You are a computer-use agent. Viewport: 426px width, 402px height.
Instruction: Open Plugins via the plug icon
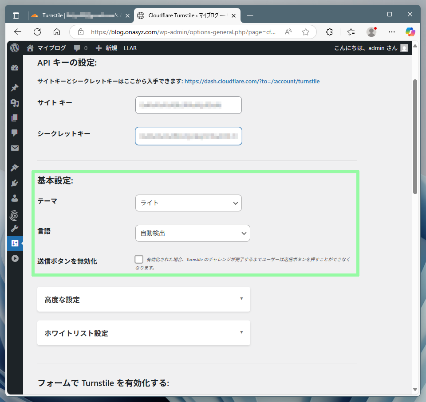point(15,183)
